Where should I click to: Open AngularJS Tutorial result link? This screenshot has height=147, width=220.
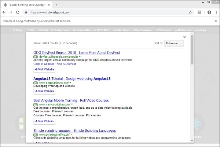pyautogui.click(x=72, y=78)
